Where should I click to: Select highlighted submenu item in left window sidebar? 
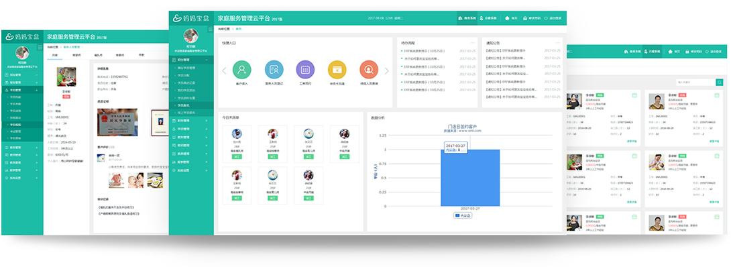pos(22,125)
